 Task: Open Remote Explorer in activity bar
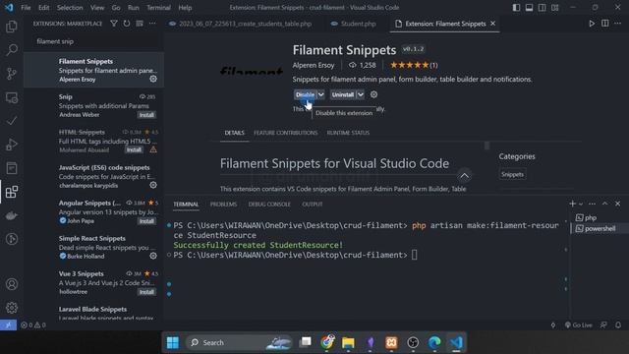coord(12,97)
